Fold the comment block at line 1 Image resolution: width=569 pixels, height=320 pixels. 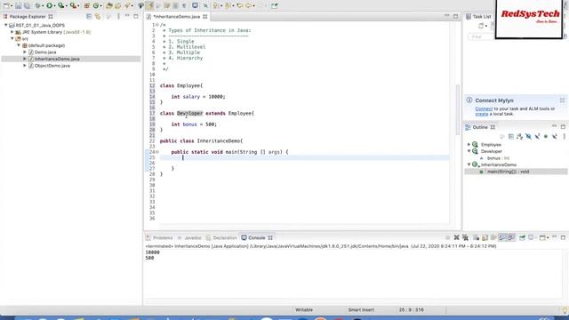tap(157, 25)
